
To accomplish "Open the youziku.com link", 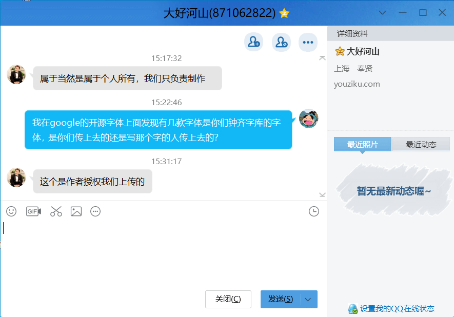I will tap(357, 84).
